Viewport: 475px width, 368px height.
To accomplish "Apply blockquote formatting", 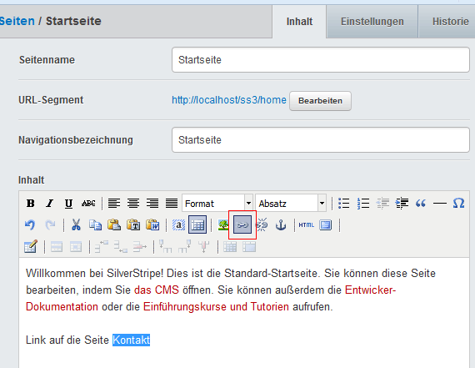I will [421, 203].
